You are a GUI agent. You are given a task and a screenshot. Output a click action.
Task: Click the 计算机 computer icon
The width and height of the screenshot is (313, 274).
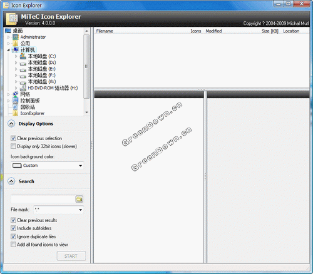(x=16, y=49)
